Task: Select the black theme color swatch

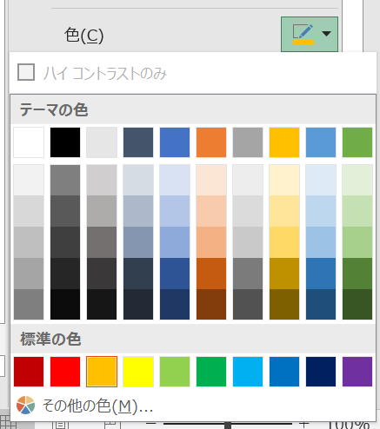Action: [65, 142]
